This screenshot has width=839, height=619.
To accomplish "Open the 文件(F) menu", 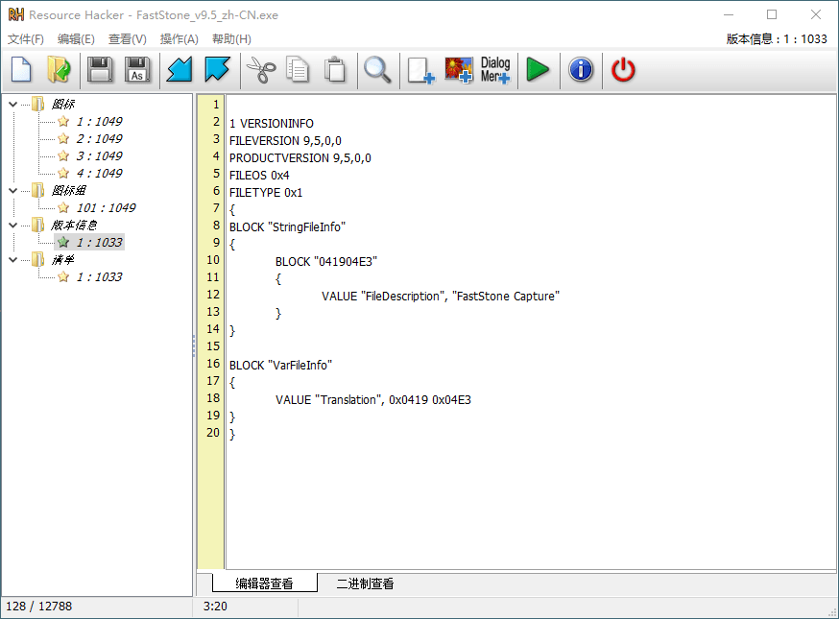I will pos(26,39).
